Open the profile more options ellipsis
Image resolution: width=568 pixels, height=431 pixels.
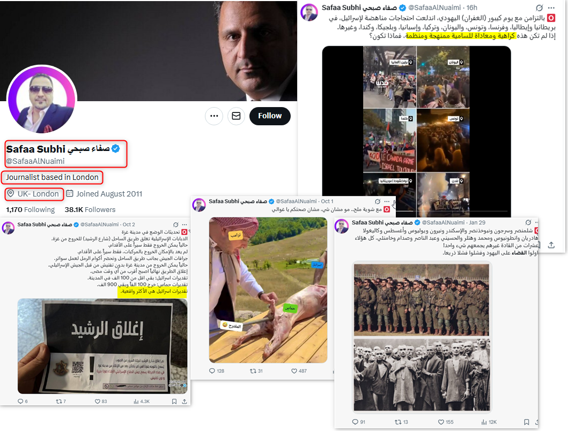pyautogui.click(x=214, y=116)
